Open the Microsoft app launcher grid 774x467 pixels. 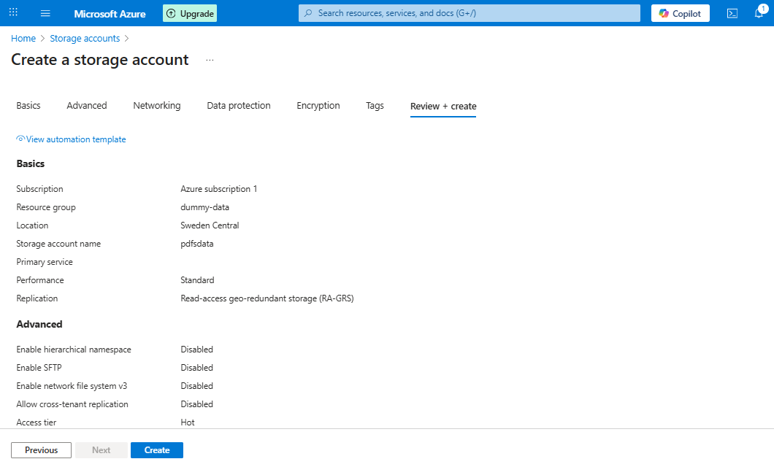pyautogui.click(x=13, y=12)
